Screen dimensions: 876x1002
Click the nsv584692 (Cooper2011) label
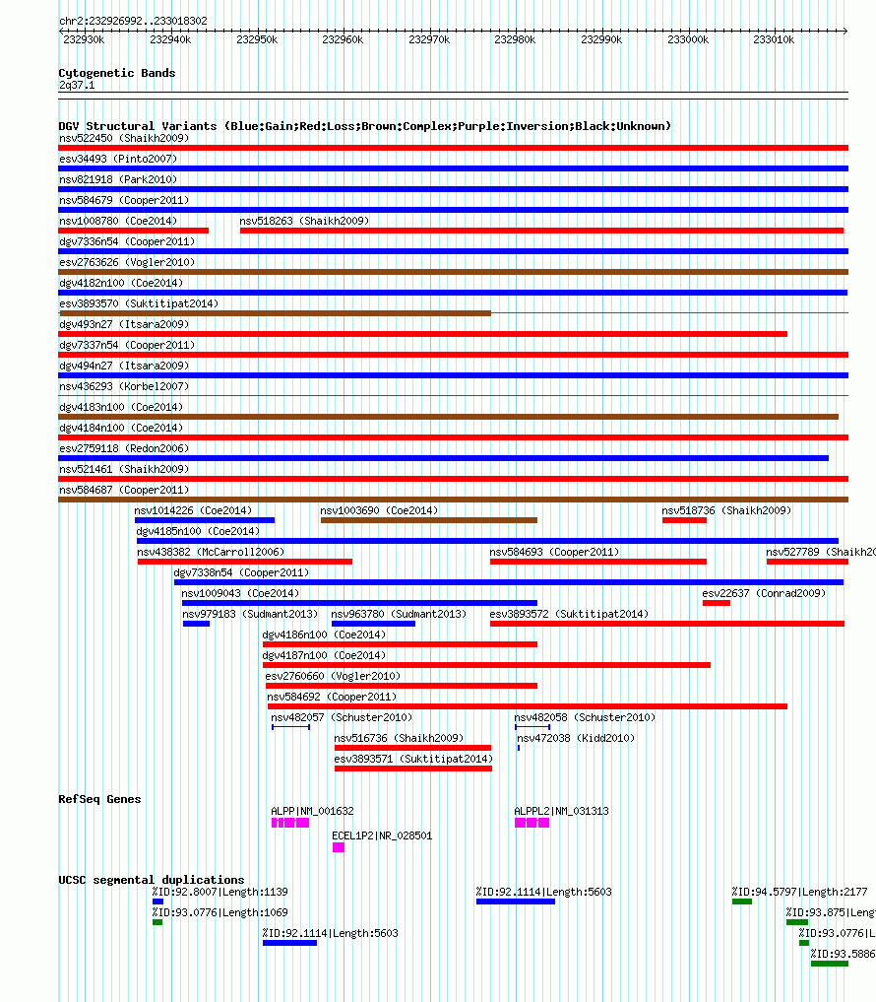332,698
